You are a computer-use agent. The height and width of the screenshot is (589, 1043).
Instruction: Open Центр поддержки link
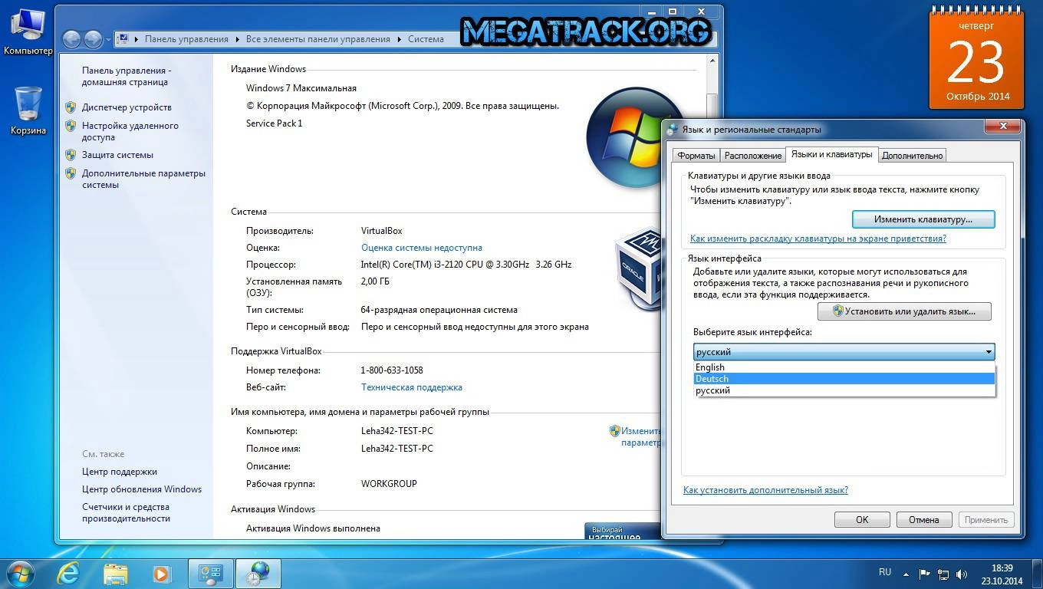119,472
